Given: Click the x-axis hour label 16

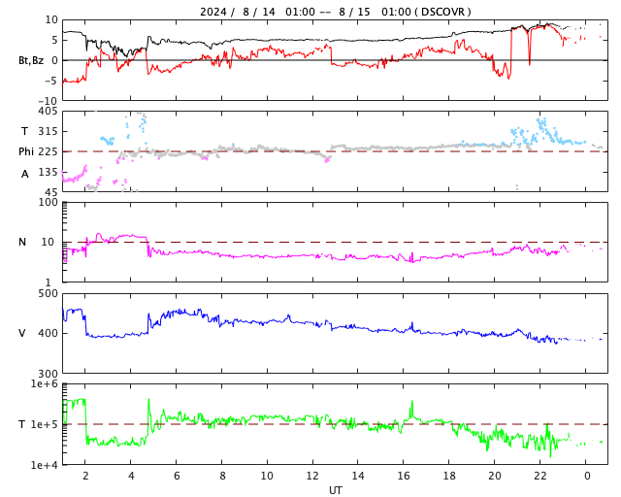Looking at the screenshot, I should [404, 476].
